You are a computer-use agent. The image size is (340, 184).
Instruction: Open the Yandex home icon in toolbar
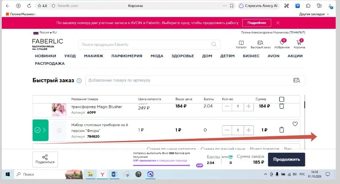(x=19, y=6)
